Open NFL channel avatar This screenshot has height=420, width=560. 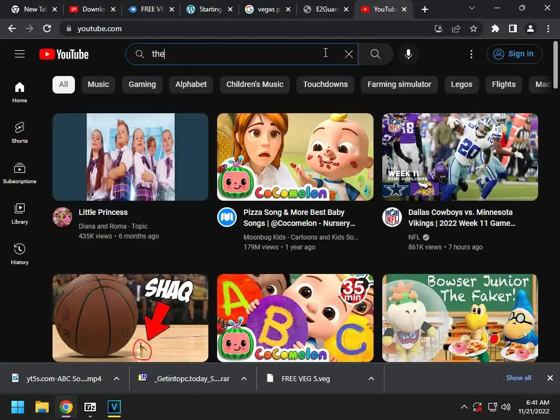(x=392, y=217)
